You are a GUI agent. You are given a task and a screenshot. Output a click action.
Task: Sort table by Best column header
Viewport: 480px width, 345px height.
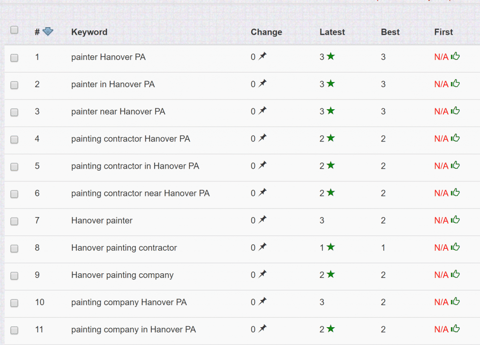coord(390,32)
